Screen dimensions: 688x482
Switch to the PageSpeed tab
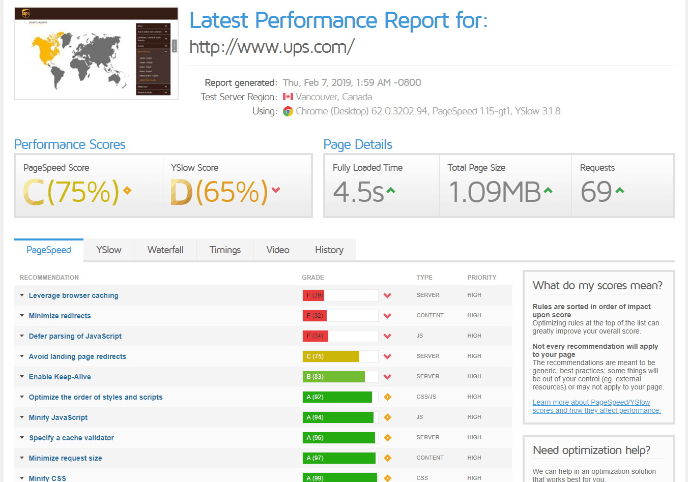tap(49, 250)
